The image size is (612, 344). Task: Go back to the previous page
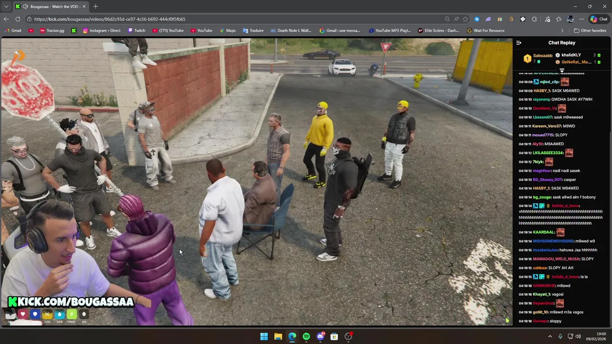6,19
